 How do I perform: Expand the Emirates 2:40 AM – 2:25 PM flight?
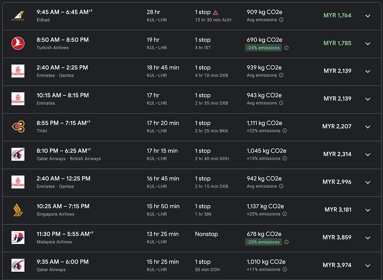[x=368, y=71]
